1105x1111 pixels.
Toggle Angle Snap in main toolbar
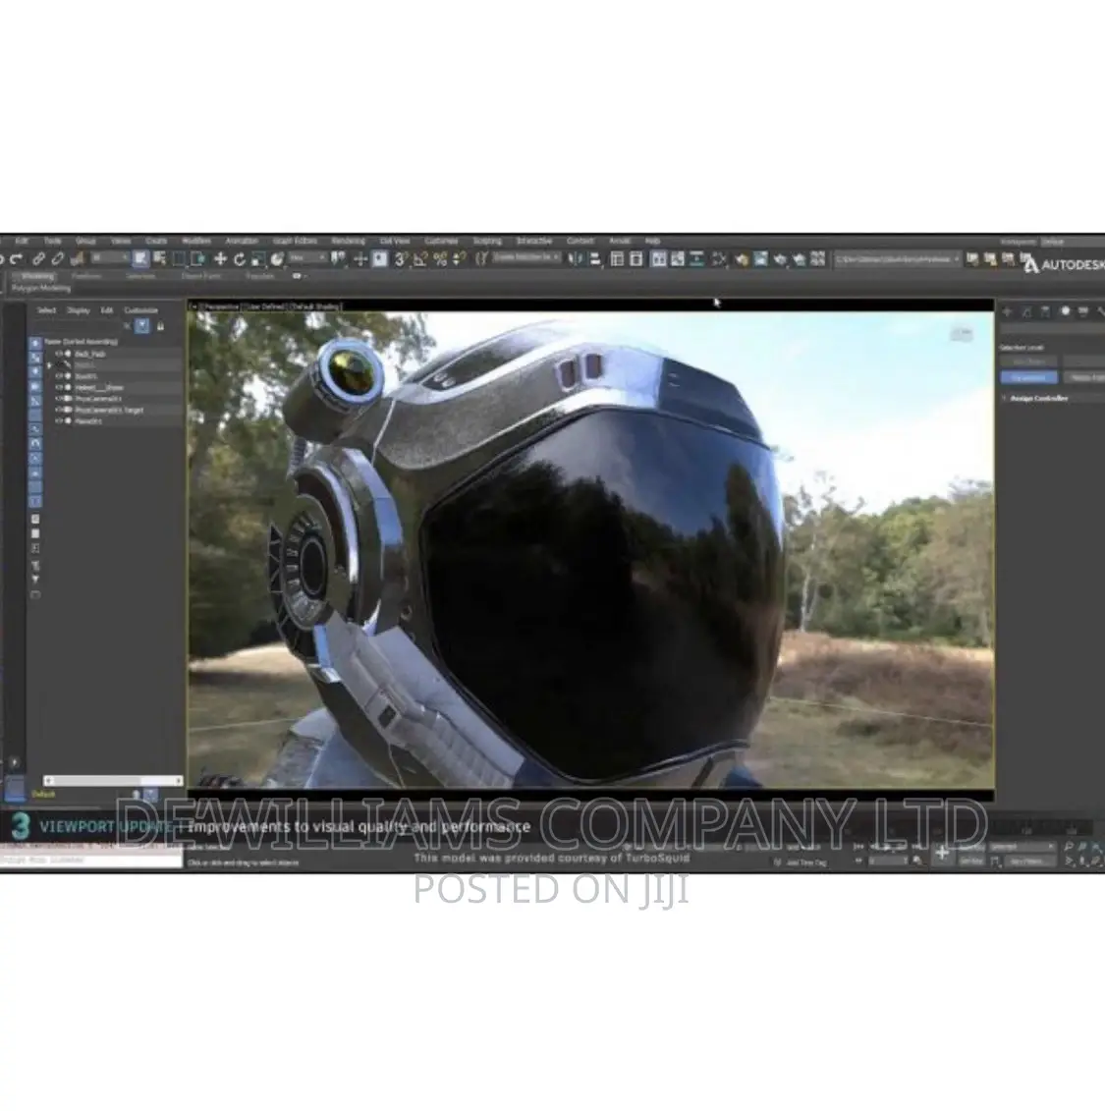coord(420,259)
